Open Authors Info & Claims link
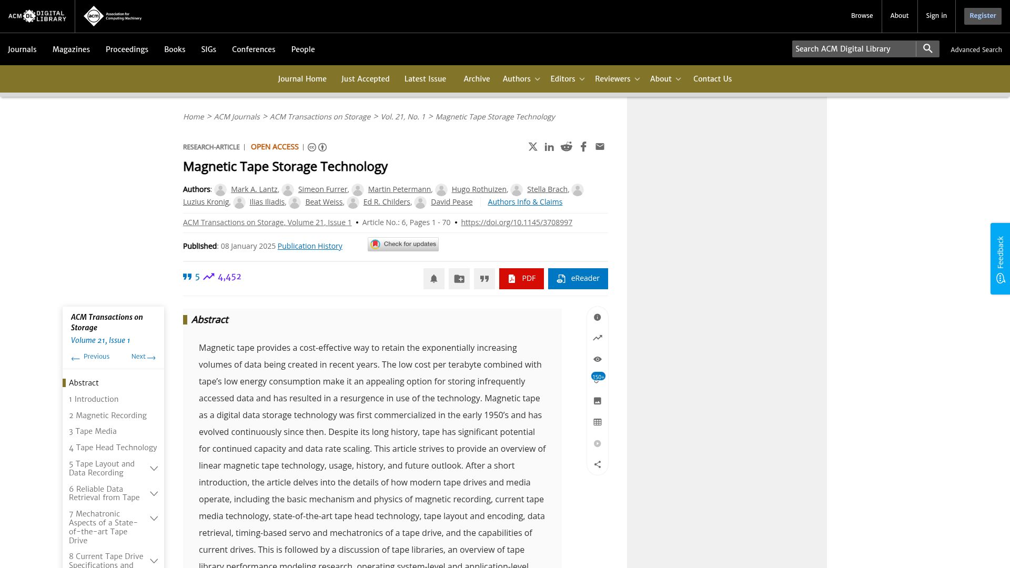Image resolution: width=1010 pixels, height=568 pixels. [x=525, y=202]
